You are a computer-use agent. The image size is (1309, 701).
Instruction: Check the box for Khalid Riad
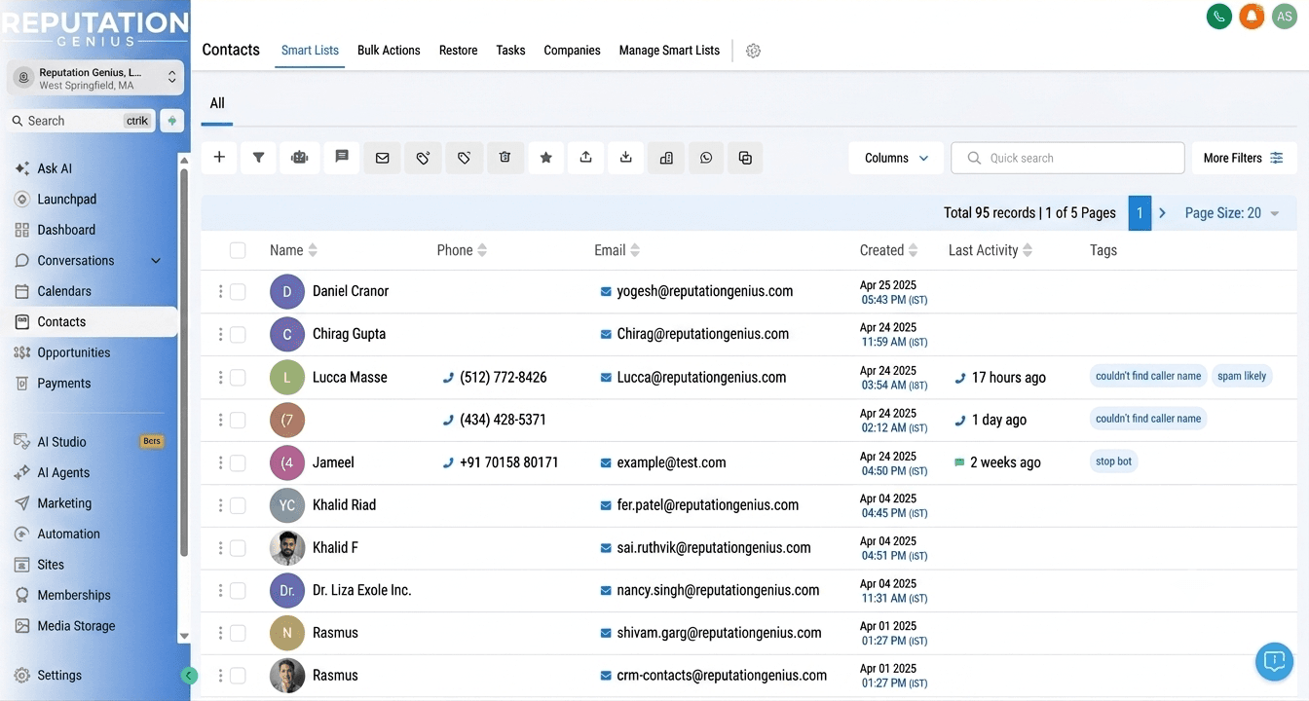pyautogui.click(x=238, y=505)
